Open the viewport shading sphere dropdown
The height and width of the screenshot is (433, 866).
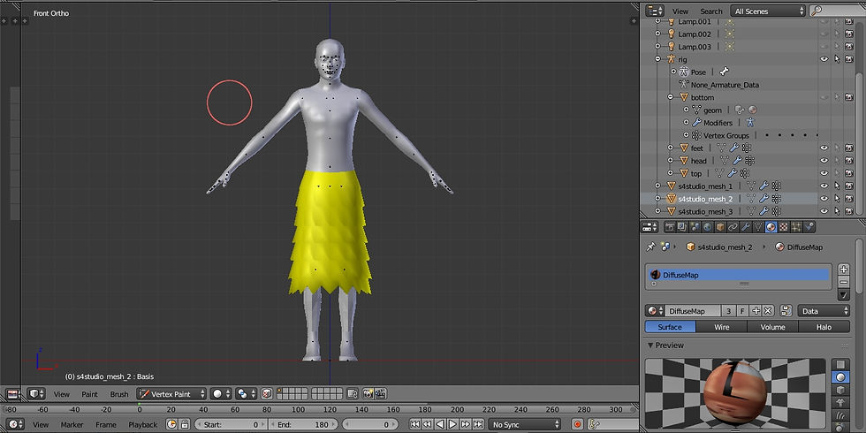click(222, 394)
